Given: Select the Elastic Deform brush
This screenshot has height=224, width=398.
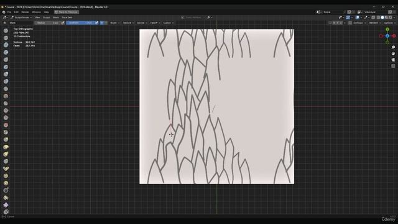Looking at the screenshot, I should (x=6, y=147).
